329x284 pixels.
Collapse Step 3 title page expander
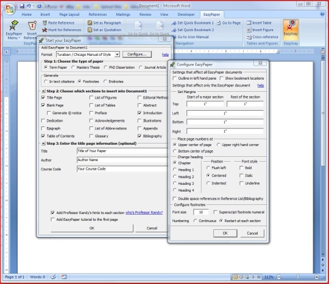point(43,144)
